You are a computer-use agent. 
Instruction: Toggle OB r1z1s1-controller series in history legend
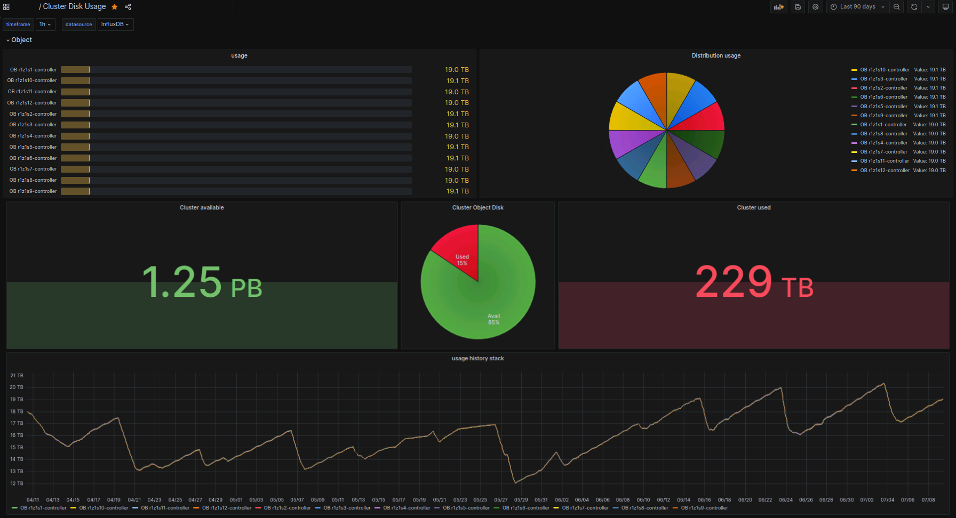pyautogui.click(x=43, y=508)
